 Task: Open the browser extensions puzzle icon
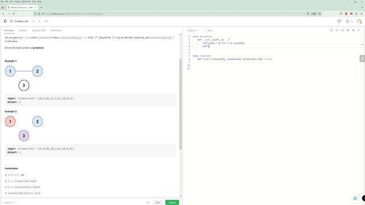[356, 14]
